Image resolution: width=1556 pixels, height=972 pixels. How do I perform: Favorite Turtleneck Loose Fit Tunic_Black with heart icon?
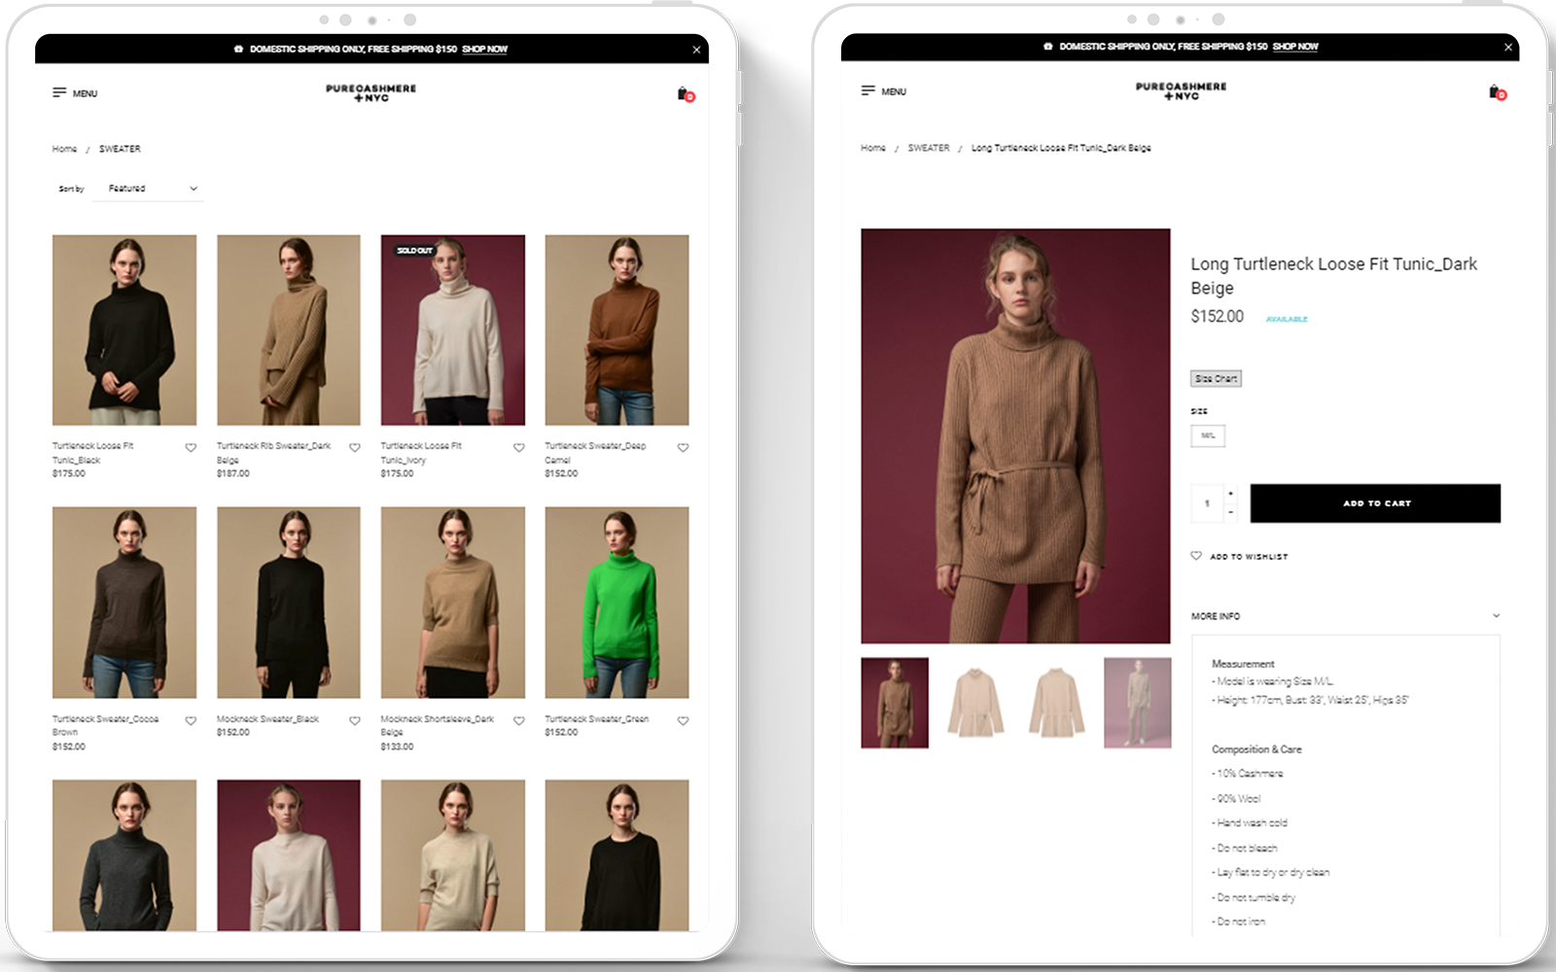(x=191, y=448)
